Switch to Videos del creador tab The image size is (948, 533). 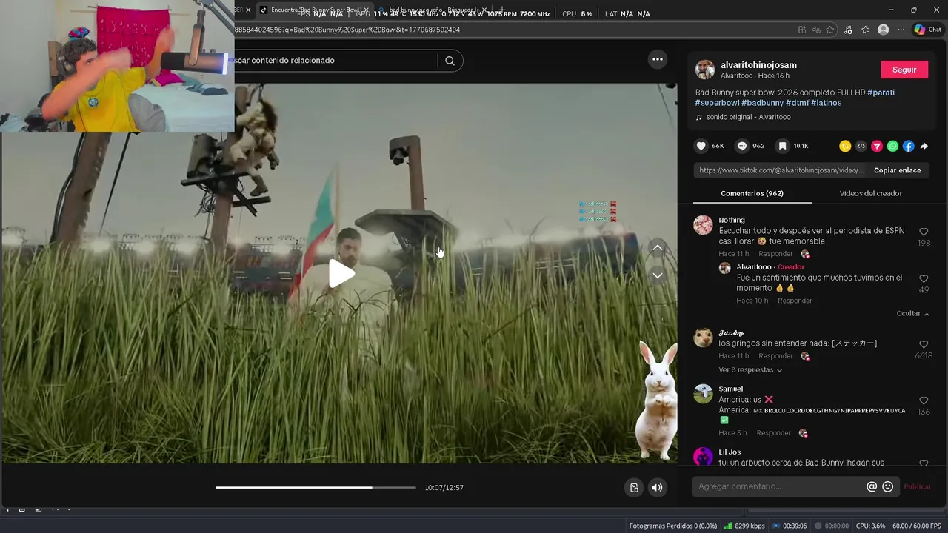pyautogui.click(x=870, y=193)
